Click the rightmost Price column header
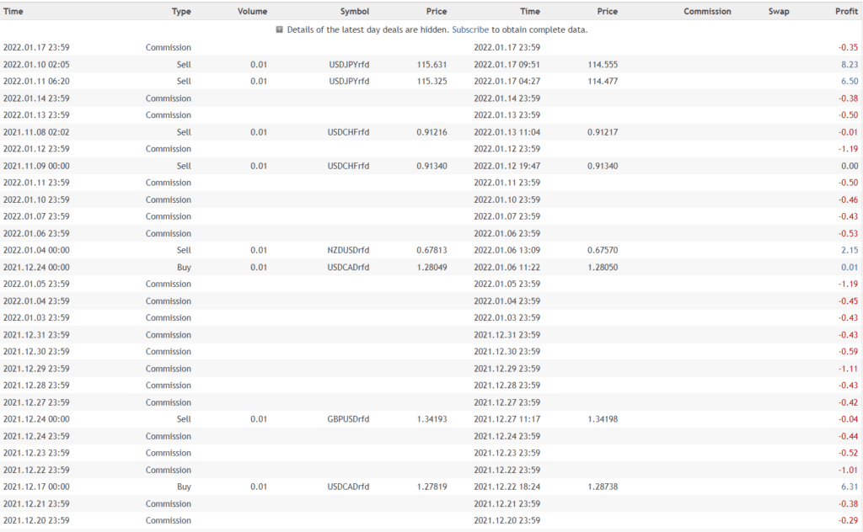This screenshot has width=863, height=532. (x=607, y=12)
